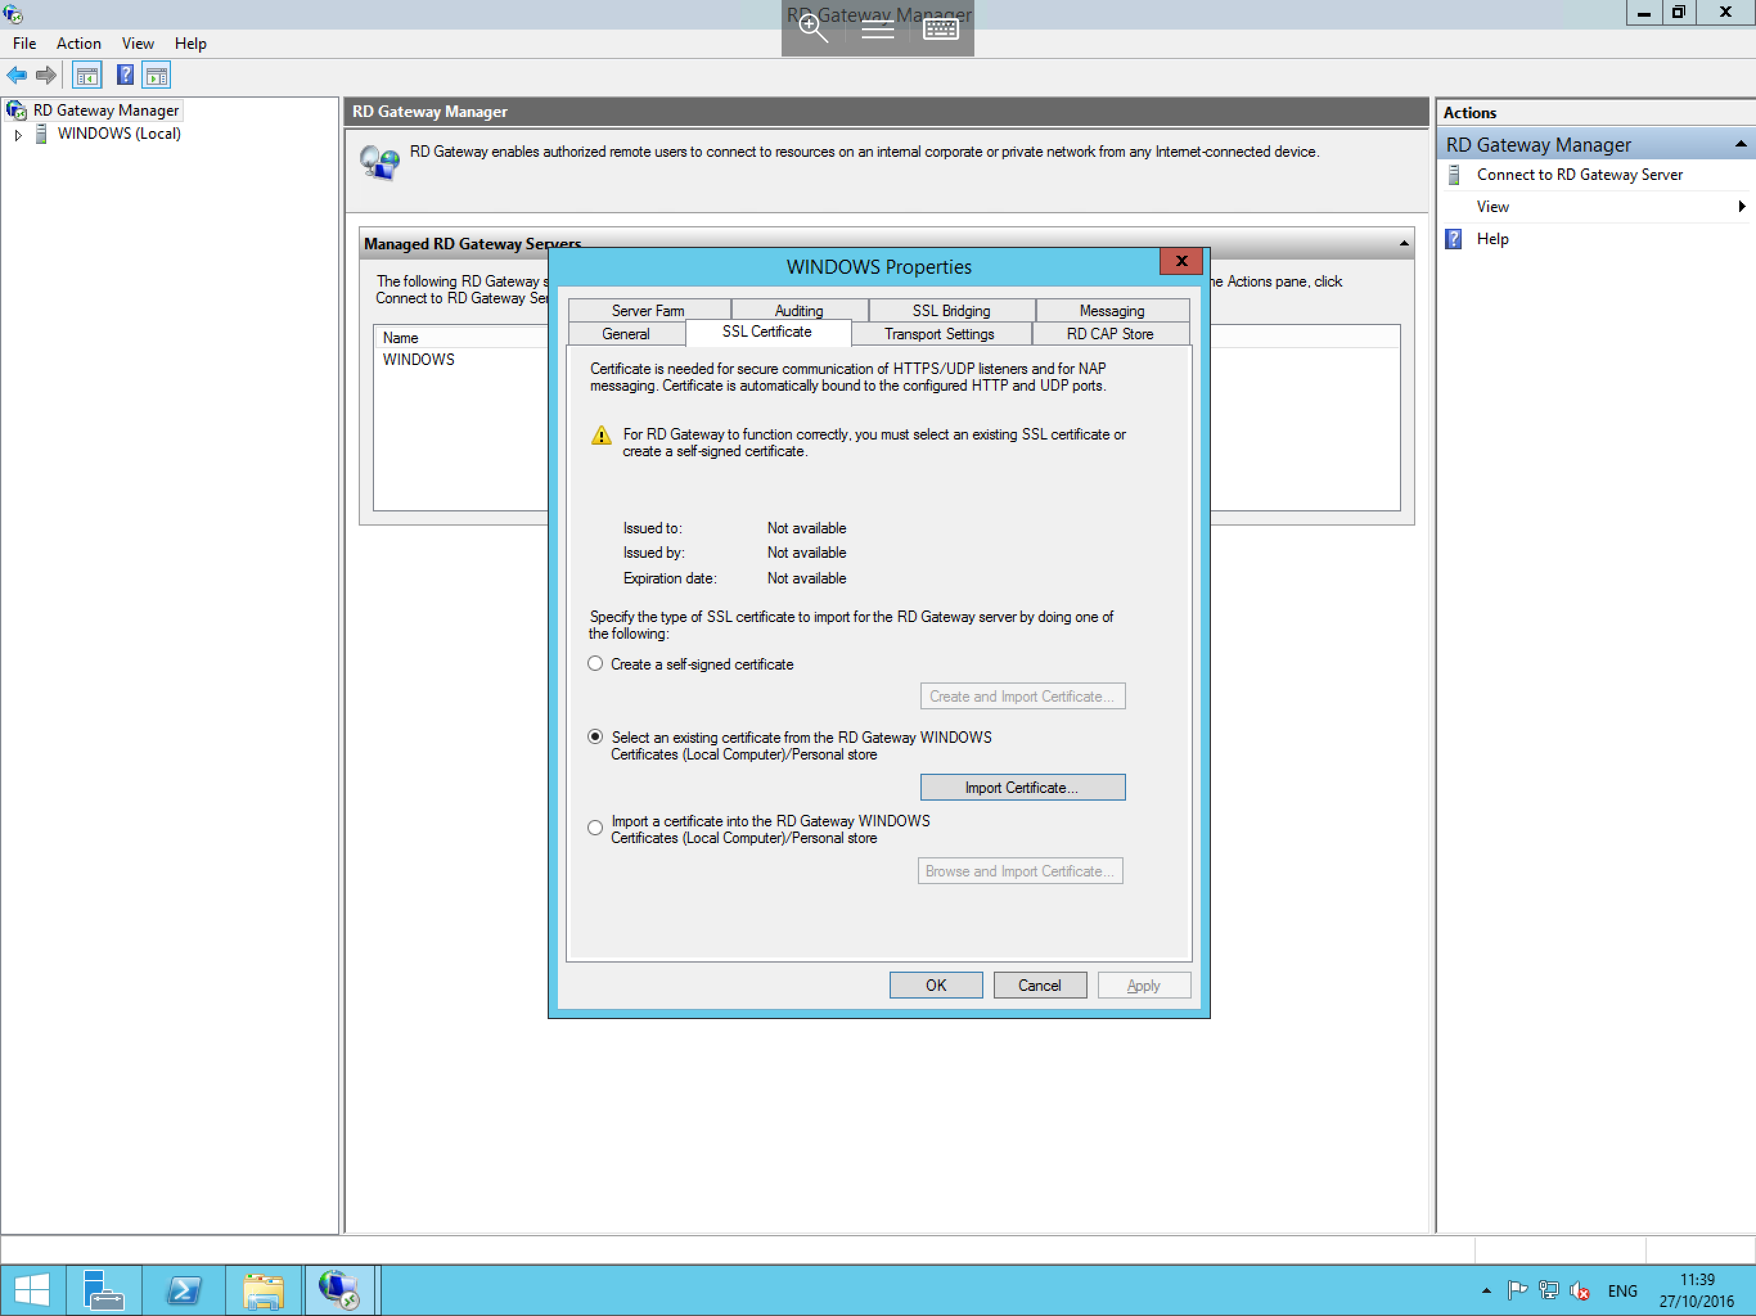Toggle the console tree pane icon
The image size is (1756, 1316).
coord(87,75)
